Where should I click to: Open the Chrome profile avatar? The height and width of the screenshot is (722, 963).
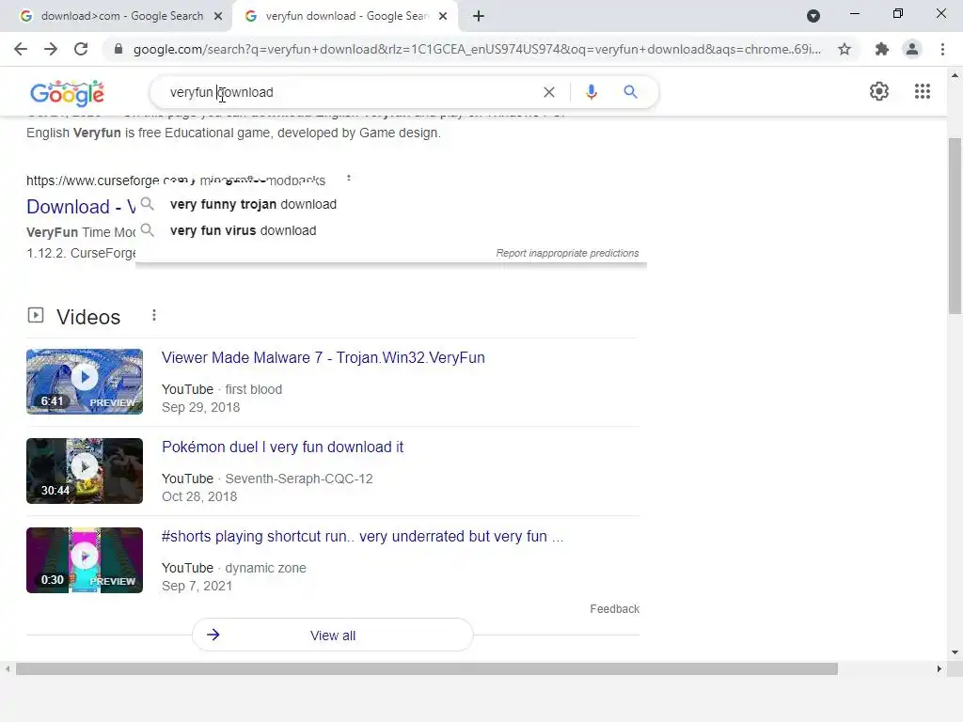pyautogui.click(x=912, y=49)
